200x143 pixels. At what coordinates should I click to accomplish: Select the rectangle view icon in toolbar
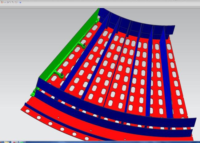tap(16, 2)
